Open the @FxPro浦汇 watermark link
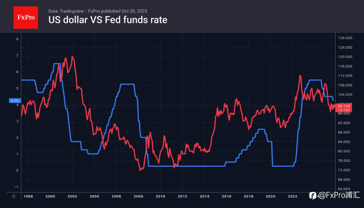364x208 pixels. [339, 195]
